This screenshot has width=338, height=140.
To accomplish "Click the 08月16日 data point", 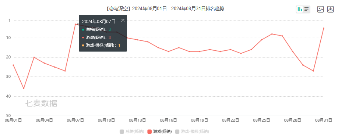I will coord(169,51).
